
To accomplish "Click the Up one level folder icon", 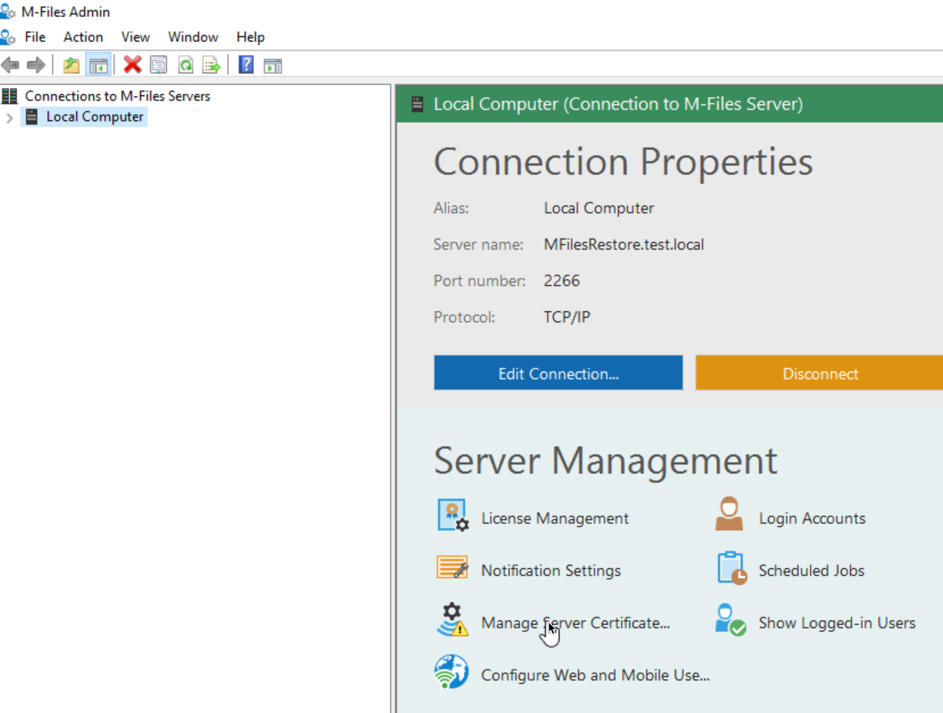I will coord(71,65).
